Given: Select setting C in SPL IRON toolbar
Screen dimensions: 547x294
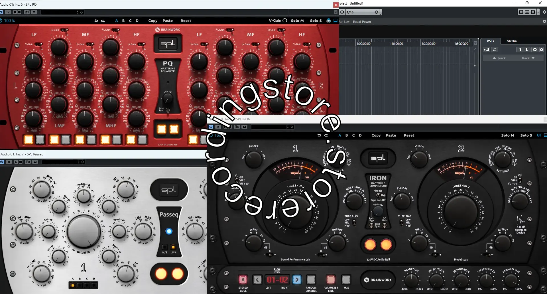Looking at the screenshot, I should point(353,135).
